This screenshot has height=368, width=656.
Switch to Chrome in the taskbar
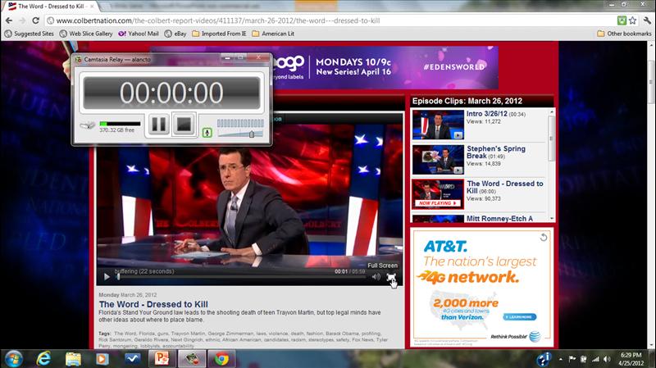pos(221,359)
